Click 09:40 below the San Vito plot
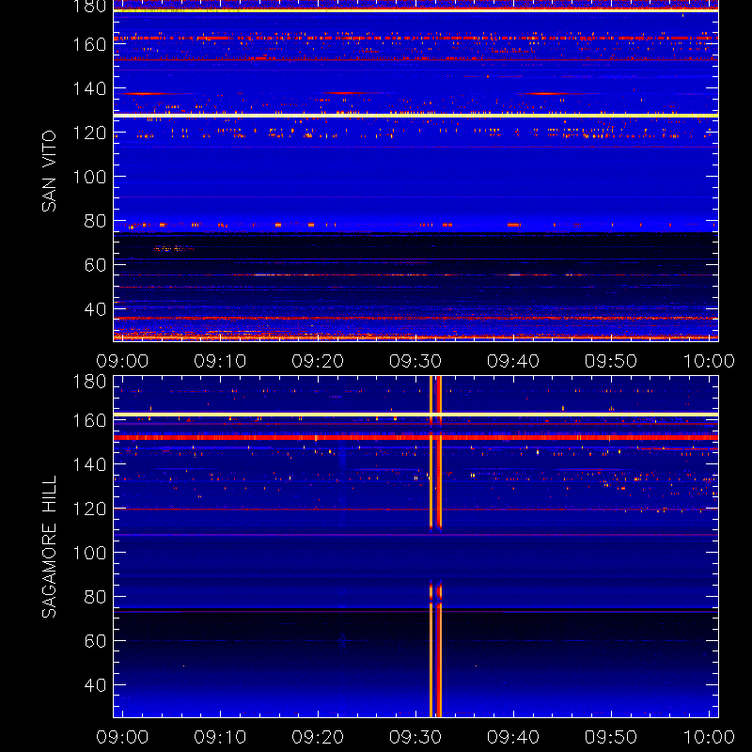Screen dimensions: 752x752 point(513,361)
